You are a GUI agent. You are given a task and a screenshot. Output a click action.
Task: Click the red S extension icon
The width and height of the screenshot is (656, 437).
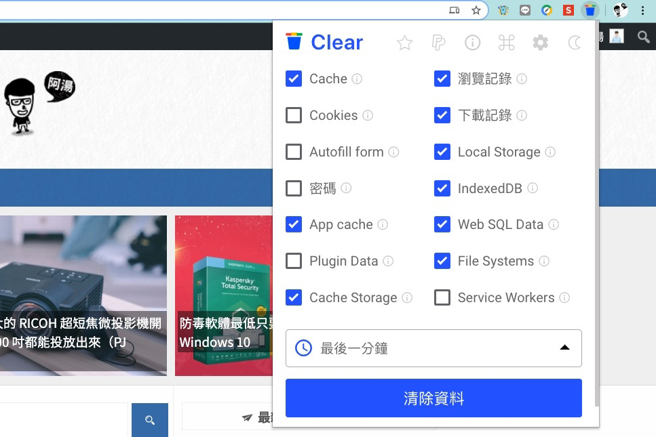tap(568, 10)
